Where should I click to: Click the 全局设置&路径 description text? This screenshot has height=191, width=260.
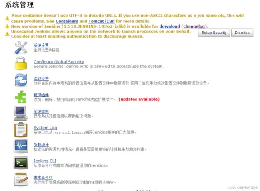(46, 50)
